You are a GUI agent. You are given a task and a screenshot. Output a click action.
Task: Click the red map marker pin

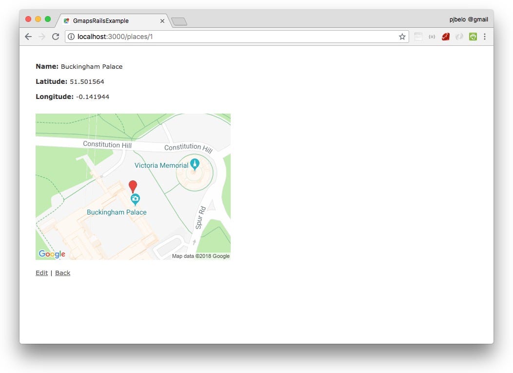tap(133, 186)
